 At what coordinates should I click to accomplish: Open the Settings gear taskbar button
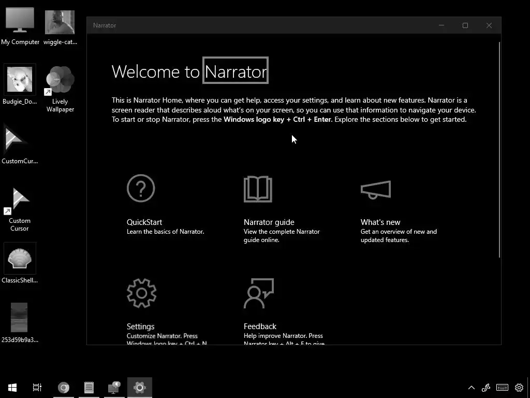[140, 387]
